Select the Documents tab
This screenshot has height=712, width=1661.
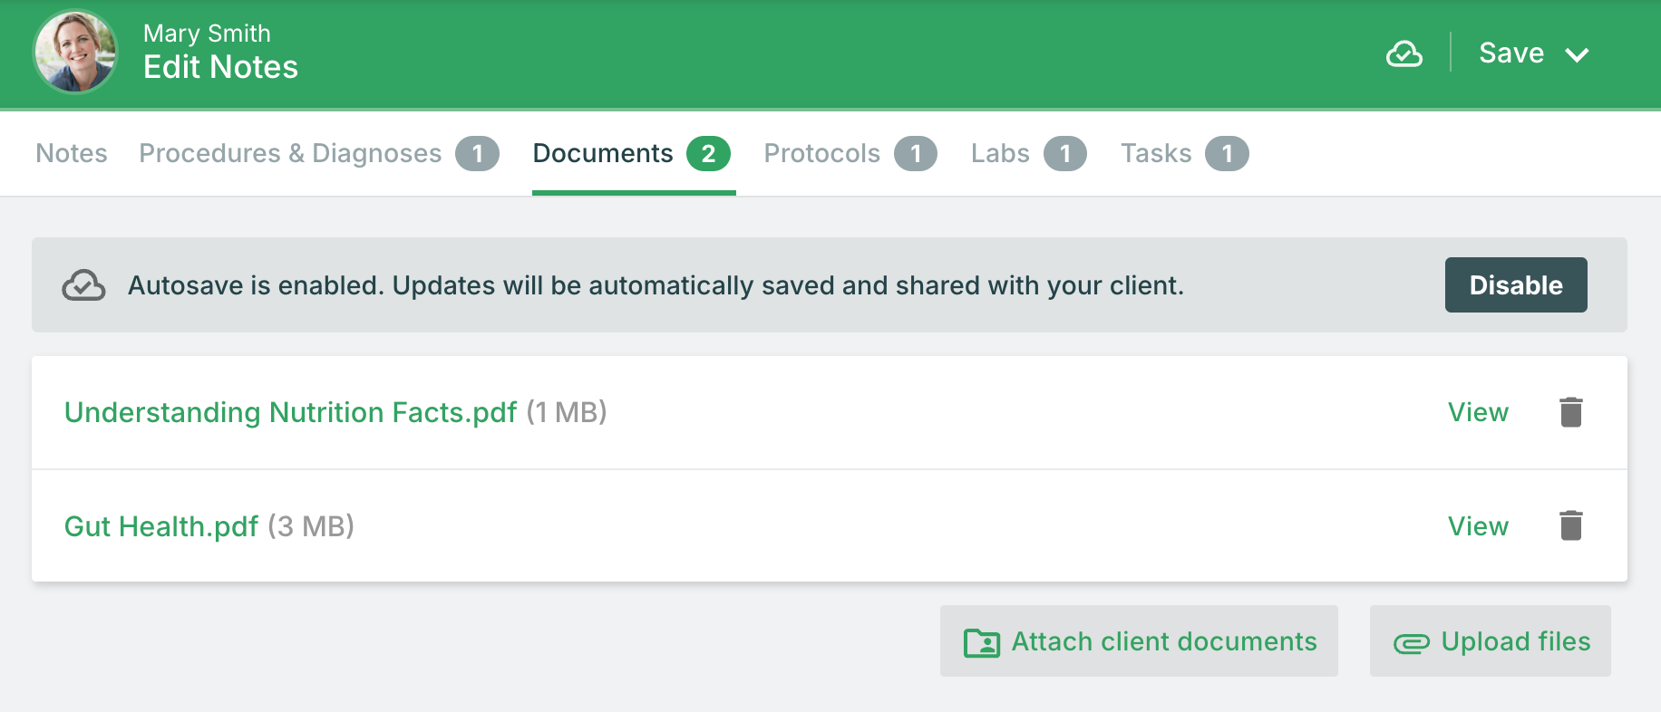[x=632, y=153]
